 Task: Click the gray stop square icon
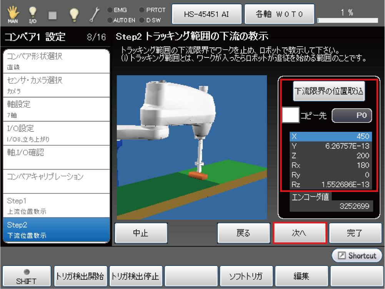[53, 15]
